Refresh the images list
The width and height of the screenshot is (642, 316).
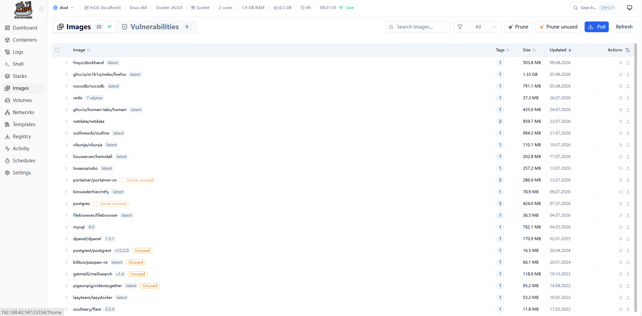(624, 27)
